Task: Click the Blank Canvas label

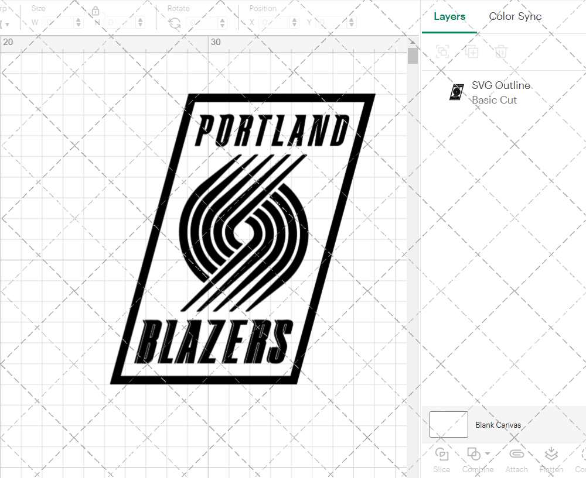Action: (x=499, y=425)
